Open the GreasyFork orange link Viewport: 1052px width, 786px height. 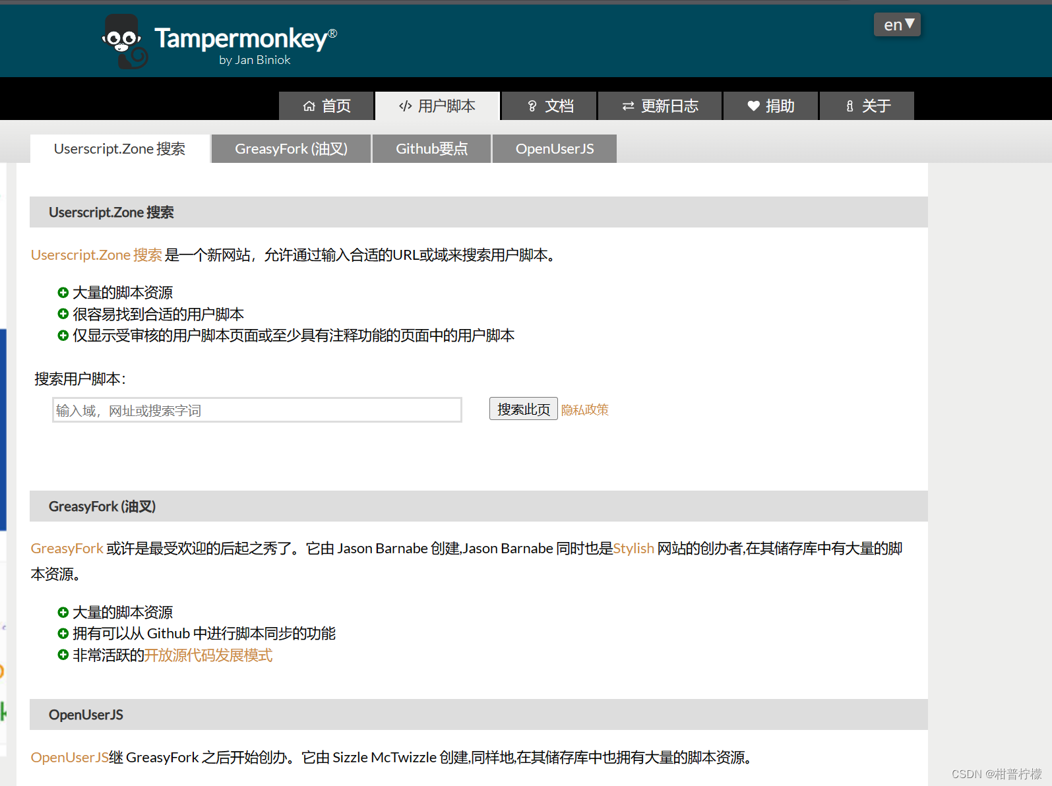[67, 549]
